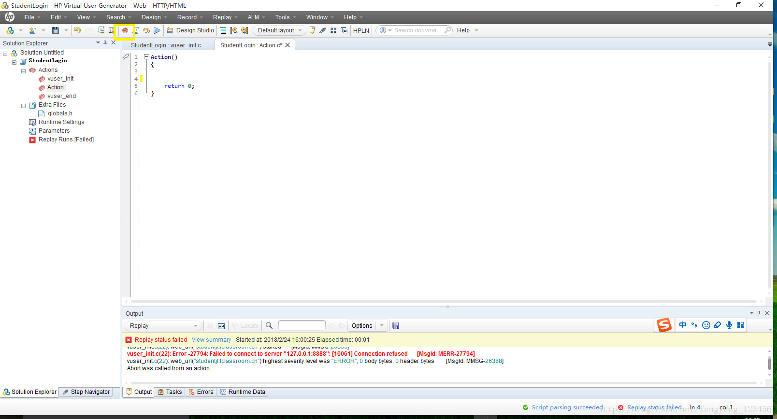Collapse the Action() code fold marker
Screen dimensions: 777x419
[146, 57]
